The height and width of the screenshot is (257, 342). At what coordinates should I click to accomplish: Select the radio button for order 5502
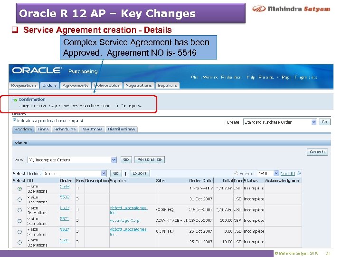19,199
